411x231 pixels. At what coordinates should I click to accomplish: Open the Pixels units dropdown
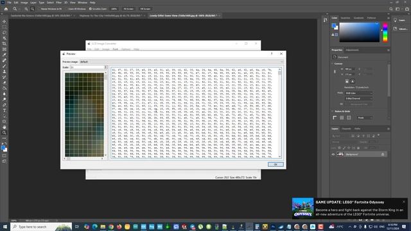pyautogui.click(x=365, y=118)
